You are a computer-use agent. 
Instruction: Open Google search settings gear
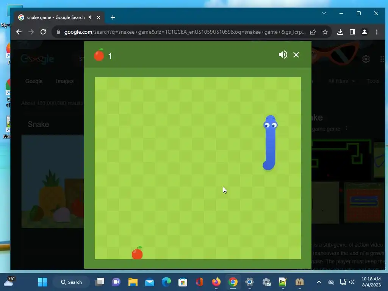click(x=366, y=59)
